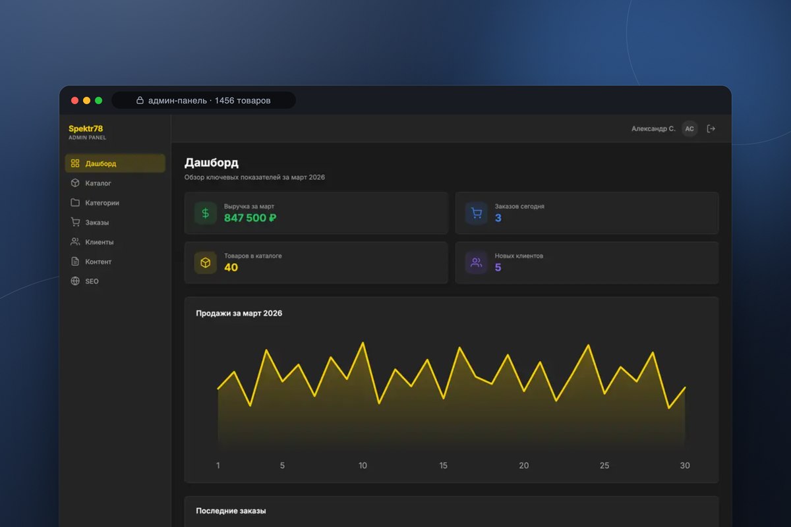The width and height of the screenshot is (791, 527).
Task: Click the Товаров в каталоге label
Action: click(x=253, y=256)
